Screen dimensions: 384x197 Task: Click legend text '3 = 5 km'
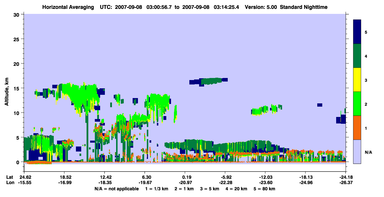[x=210, y=189]
